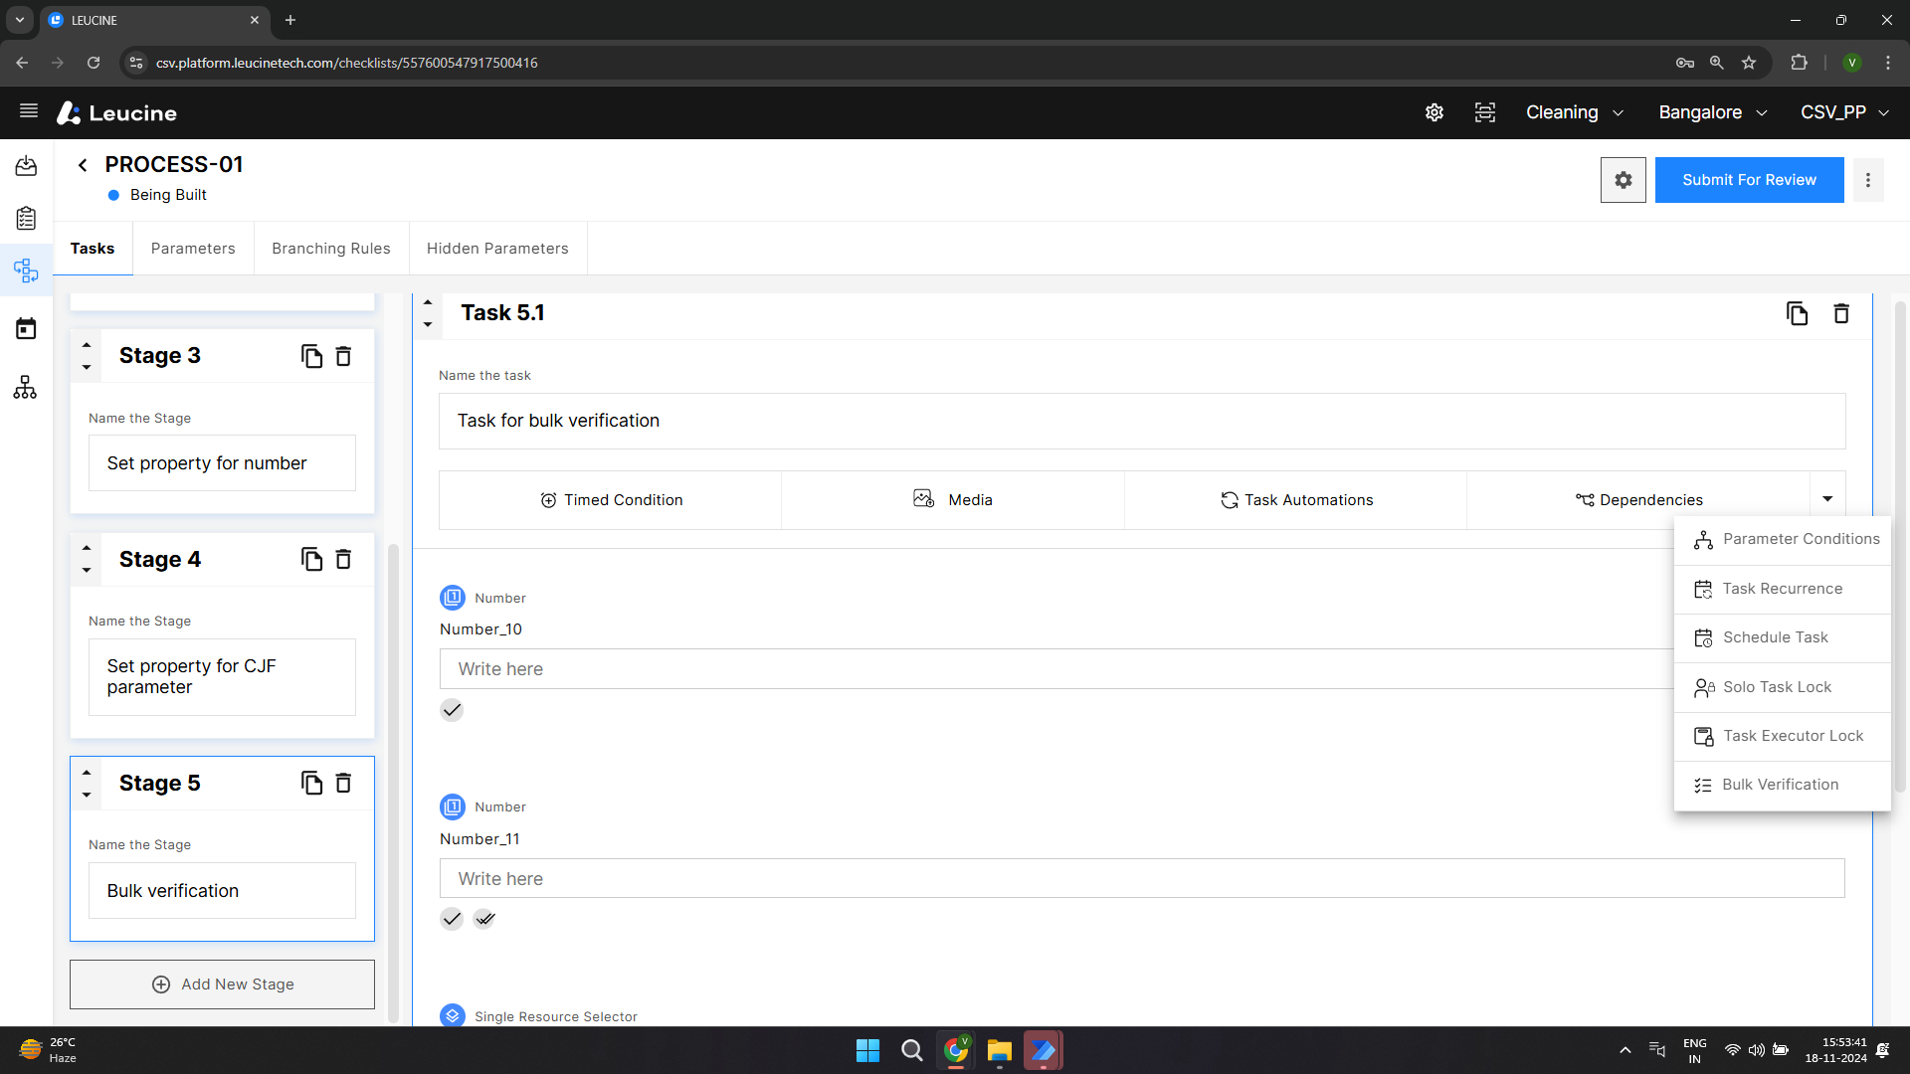Delete Stage 3

pos(343,356)
